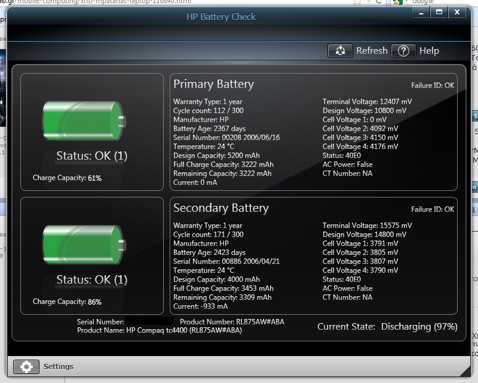Click the HP Battery Check window title
The height and width of the screenshot is (383, 478).
pos(221,17)
